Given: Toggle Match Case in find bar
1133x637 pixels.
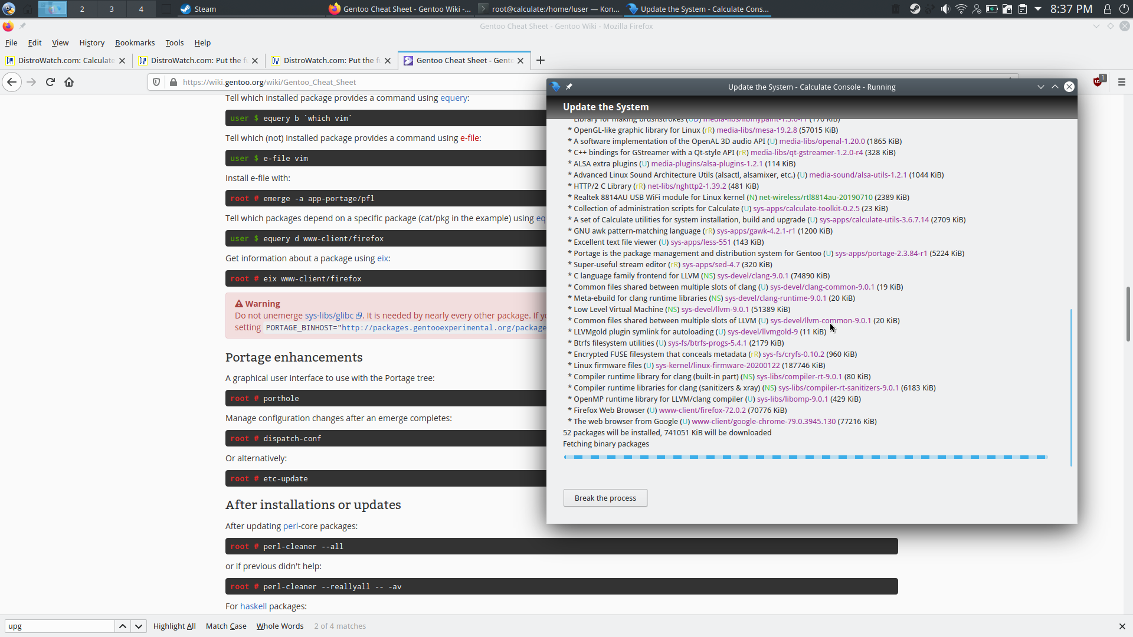Looking at the screenshot, I should pos(226,626).
